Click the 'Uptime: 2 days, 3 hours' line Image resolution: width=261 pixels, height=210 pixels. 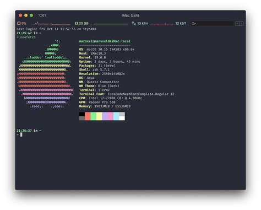coord(110,62)
